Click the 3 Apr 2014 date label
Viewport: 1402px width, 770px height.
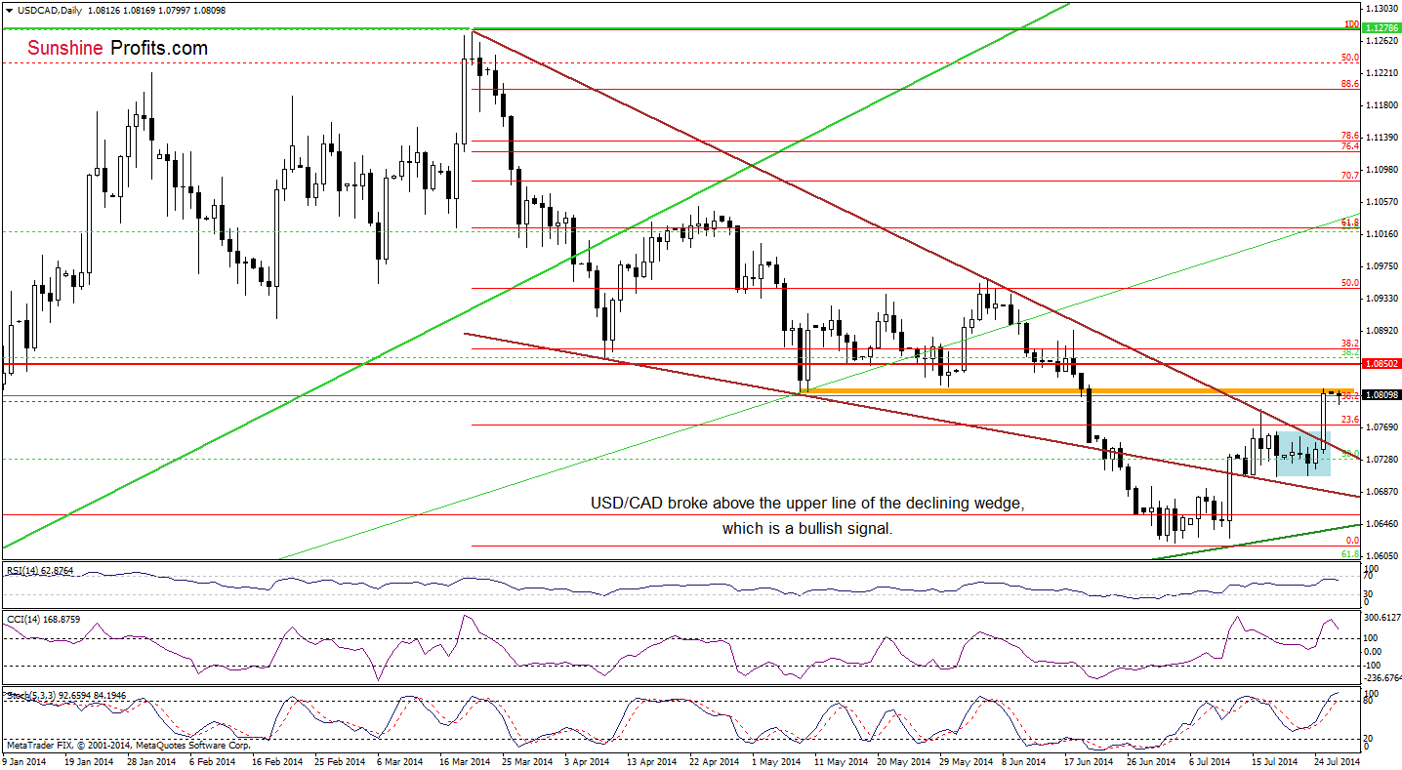pos(585,760)
